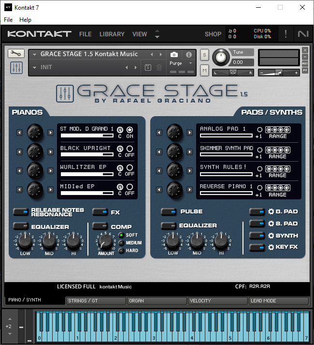Screen dimensions: 314x345
Task: Previous sound for BLACK UPRIGHT slot
Action: [x=19, y=152]
